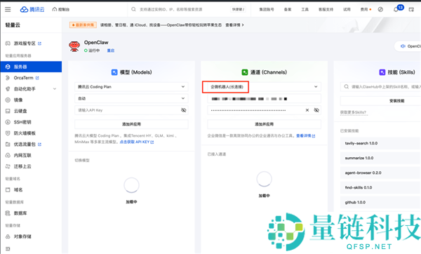
Task: Open the message panel icon at top right
Action: click(x=411, y=9)
